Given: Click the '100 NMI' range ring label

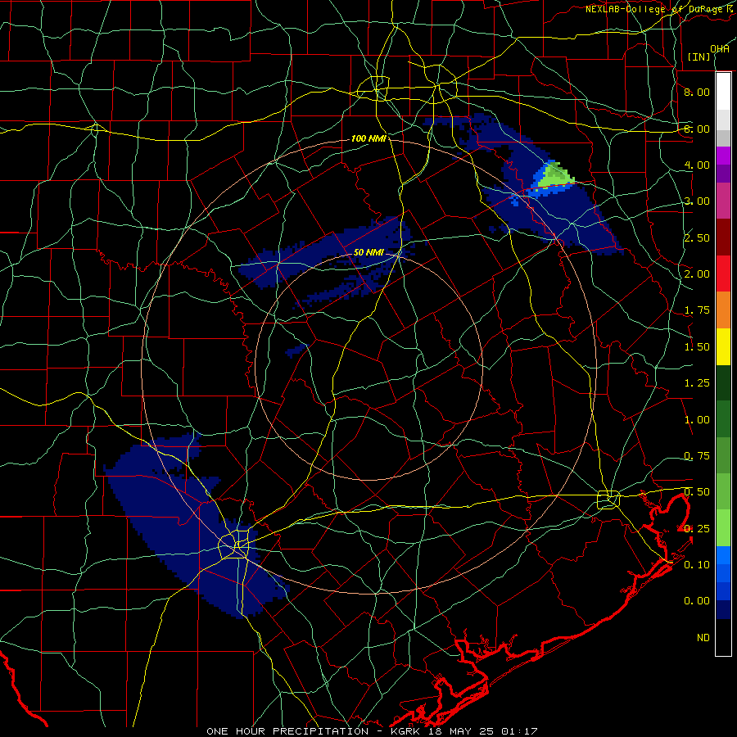Looking at the screenshot, I should pyautogui.click(x=368, y=138).
